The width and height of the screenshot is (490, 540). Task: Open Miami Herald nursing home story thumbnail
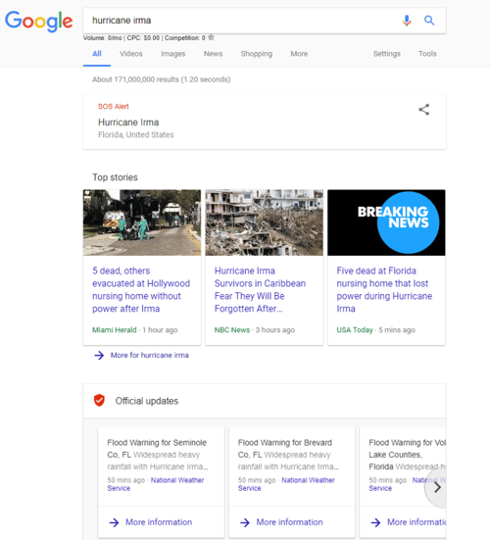(x=142, y=222)
